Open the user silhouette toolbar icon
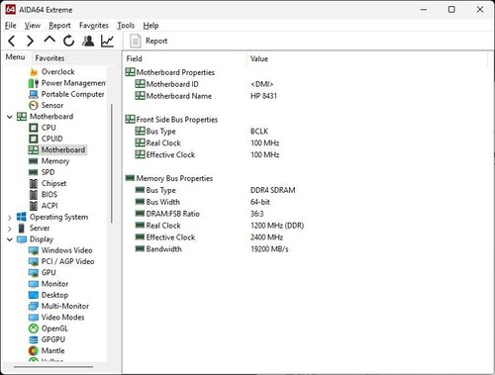Image resolution: width=495 pixels, height=375 pixels. pos(88,41)
